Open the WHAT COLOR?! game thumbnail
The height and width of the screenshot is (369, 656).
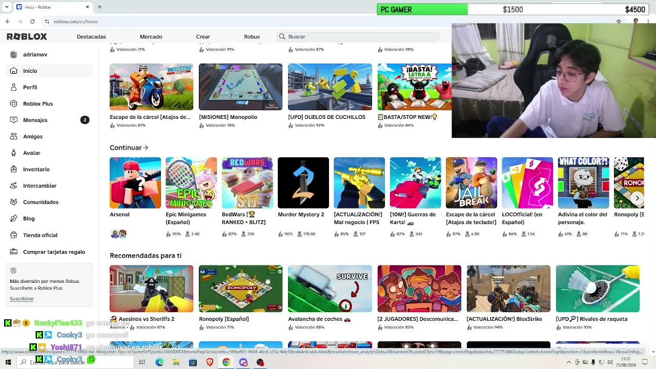(583, 183)
